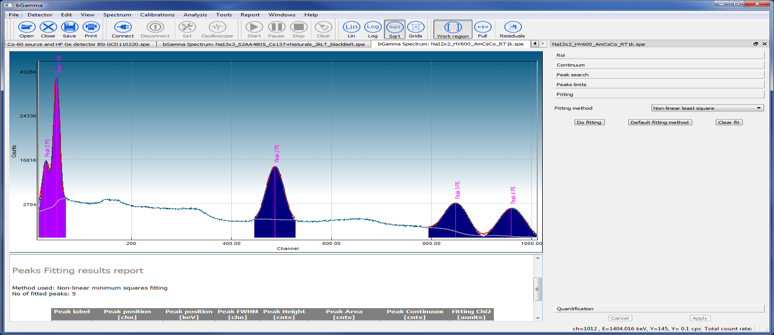Screen dimensions: 774x335
Task: Click the Disconnect toolbar icon
Action: click(155, 29)
